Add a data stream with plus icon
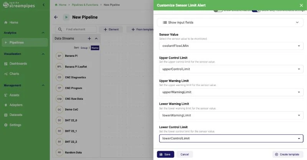The width and height of the screenshot is (307, 160). tap(89, 38)
